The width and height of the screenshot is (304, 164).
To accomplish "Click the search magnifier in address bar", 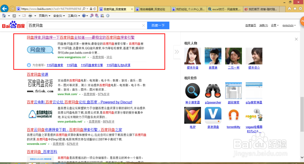I will click(x=84, y=9).
